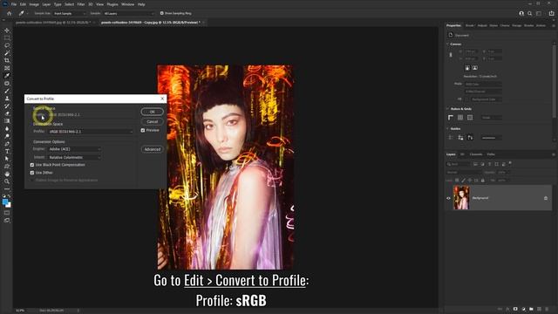Select the Path Selection tool
The height and width of the screenshot is (314, 558).
pos(7,159)
